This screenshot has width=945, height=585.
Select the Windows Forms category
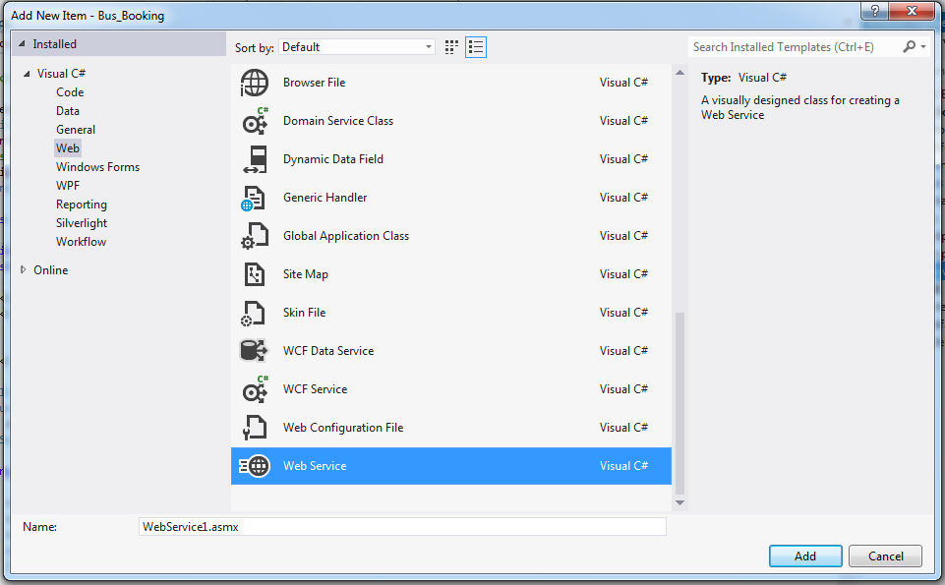[x=97, y=167]
